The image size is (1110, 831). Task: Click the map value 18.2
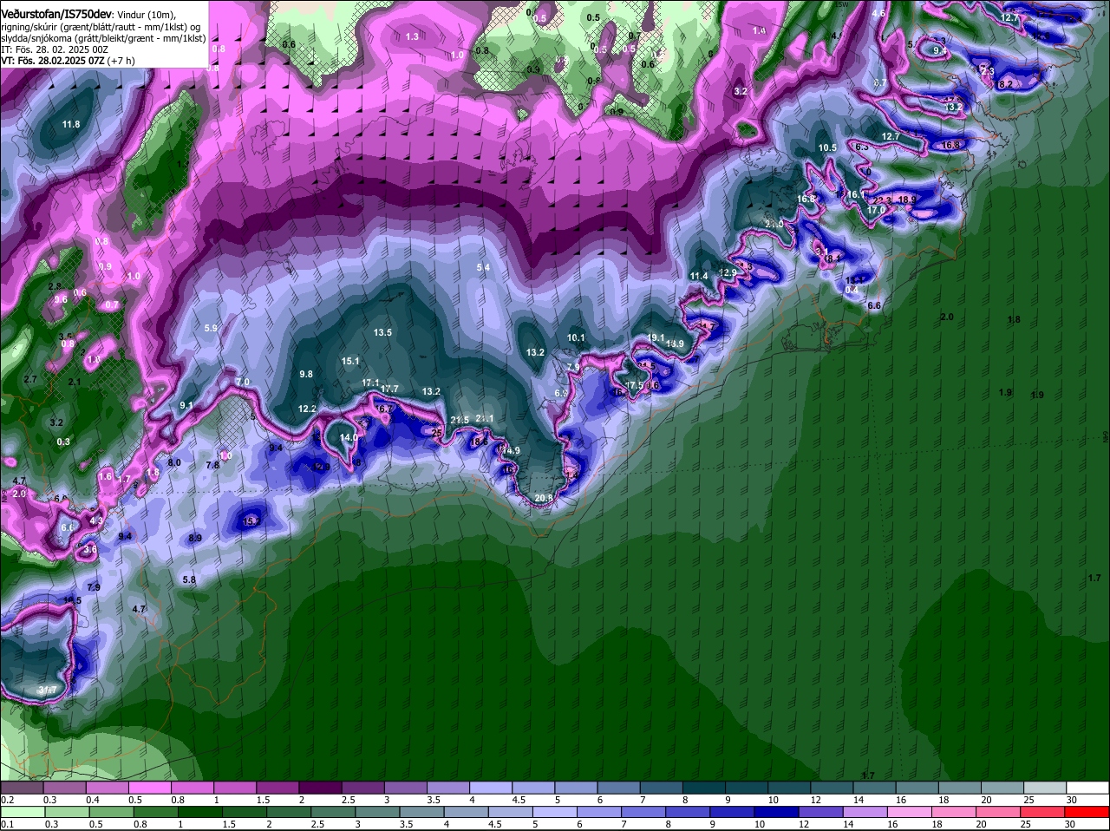point(1004,84)
